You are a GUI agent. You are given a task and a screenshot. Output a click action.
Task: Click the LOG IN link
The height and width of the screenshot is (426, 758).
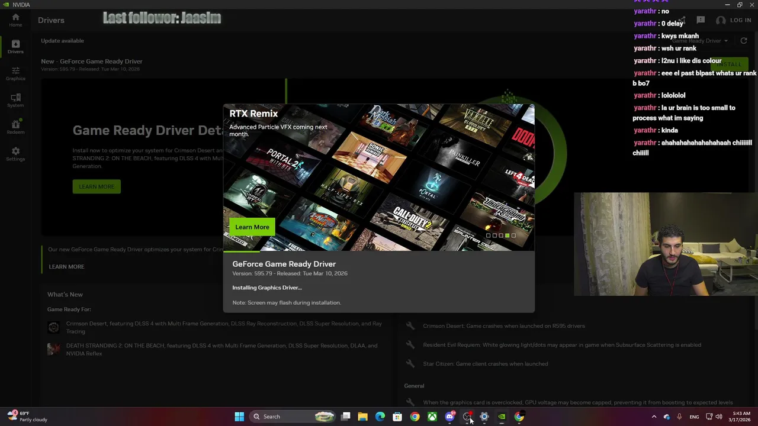(740, 20)
